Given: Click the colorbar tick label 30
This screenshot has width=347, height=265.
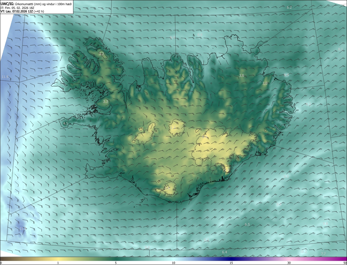Looking at the screenshot, I should click(289, 263).
